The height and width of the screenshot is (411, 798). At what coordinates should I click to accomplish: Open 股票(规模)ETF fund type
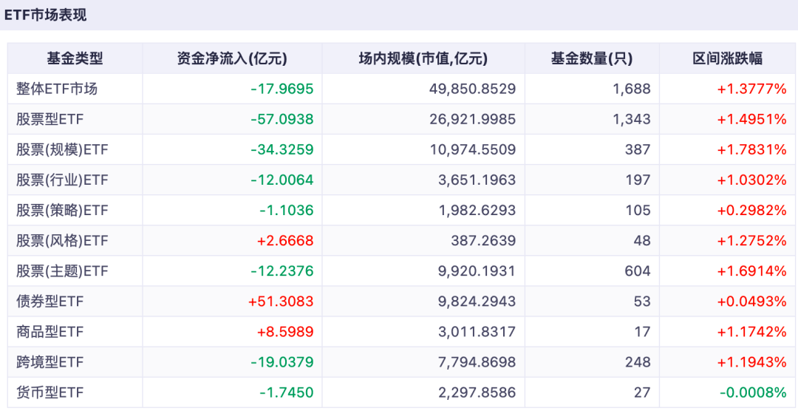[62, 150]
